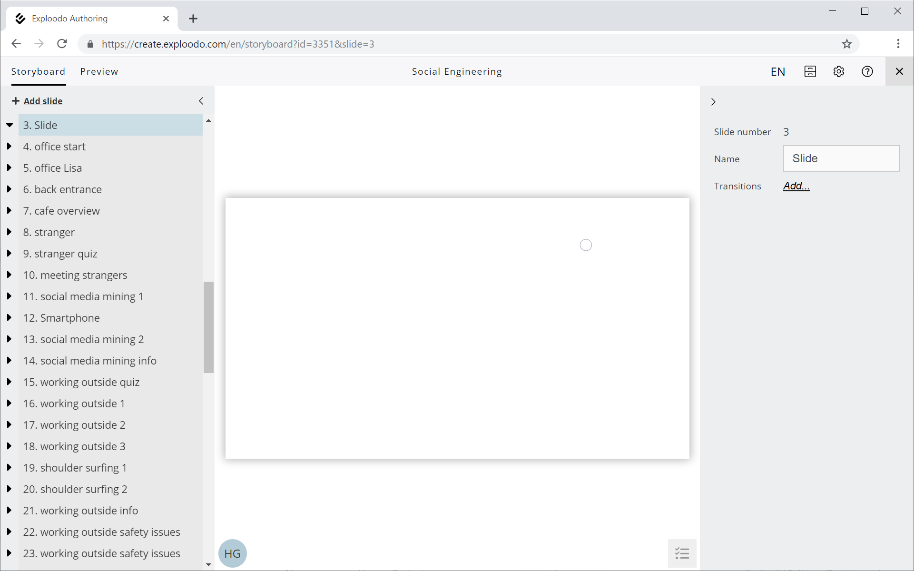The image size is (914, 571).
Task: Click the Add slide link
Action: pyautogui.click(x=43, y=101)
